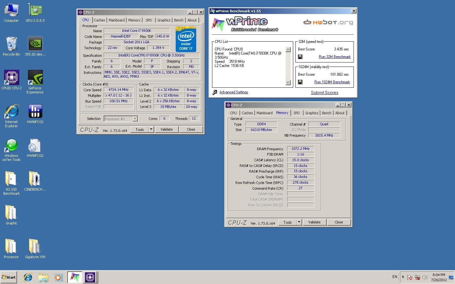
Task: Show hidden tray icons arrow
Action: pos(403,277)
